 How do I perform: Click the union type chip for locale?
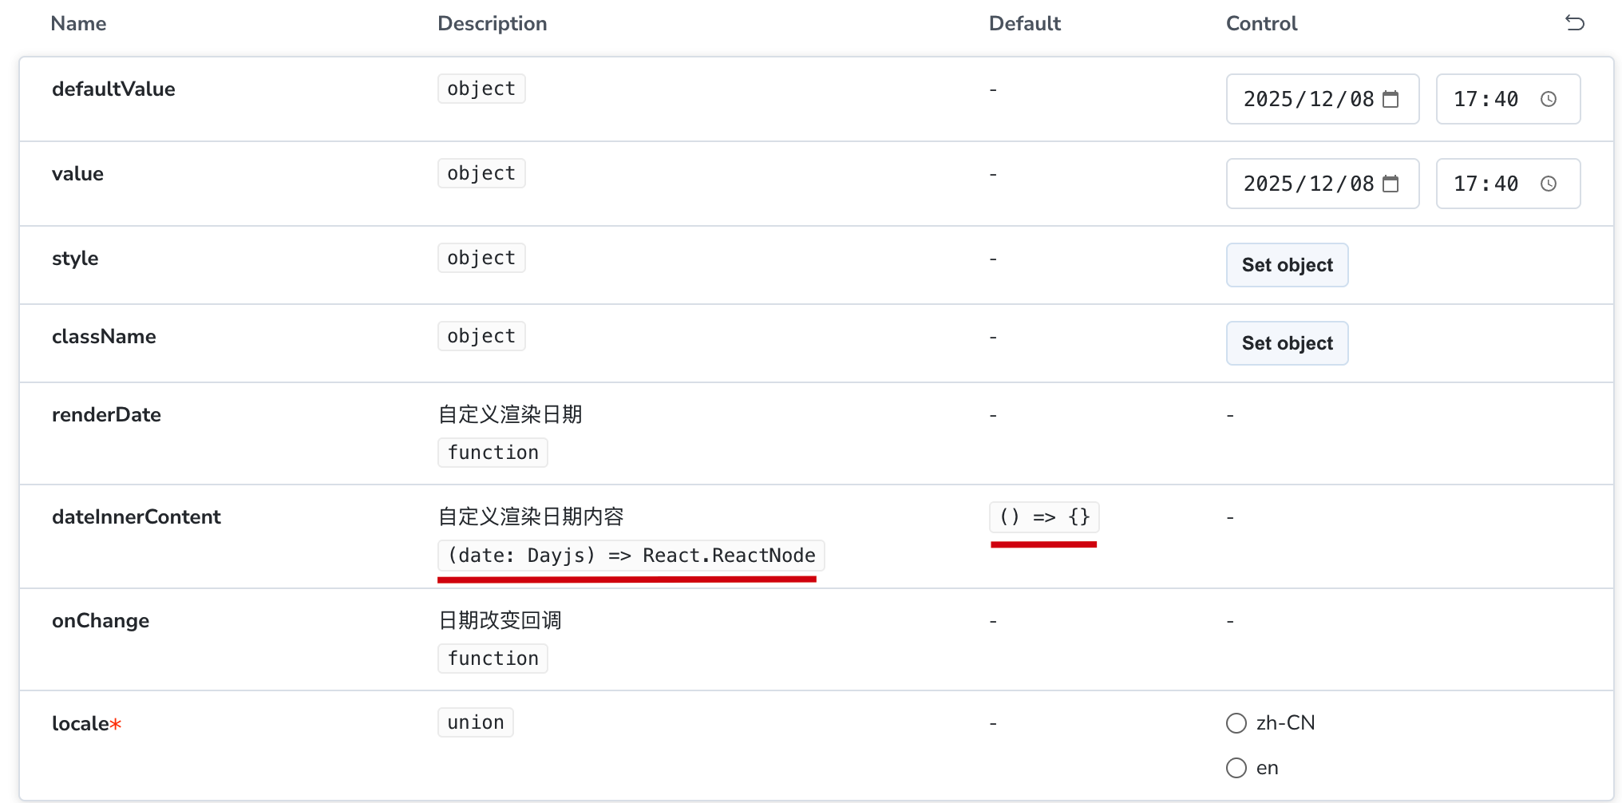tap(475, 722)
